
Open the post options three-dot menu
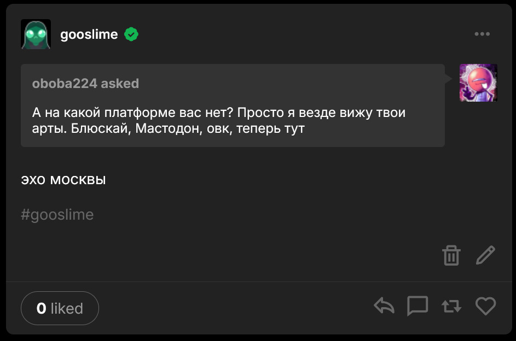pos(482,34)
